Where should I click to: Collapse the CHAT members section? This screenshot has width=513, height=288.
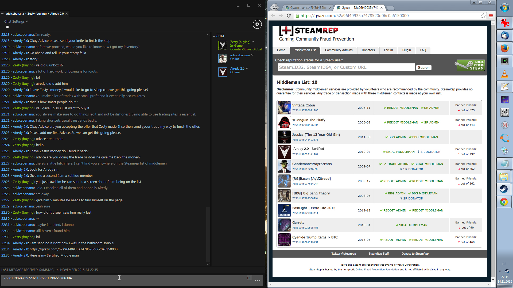214,36
